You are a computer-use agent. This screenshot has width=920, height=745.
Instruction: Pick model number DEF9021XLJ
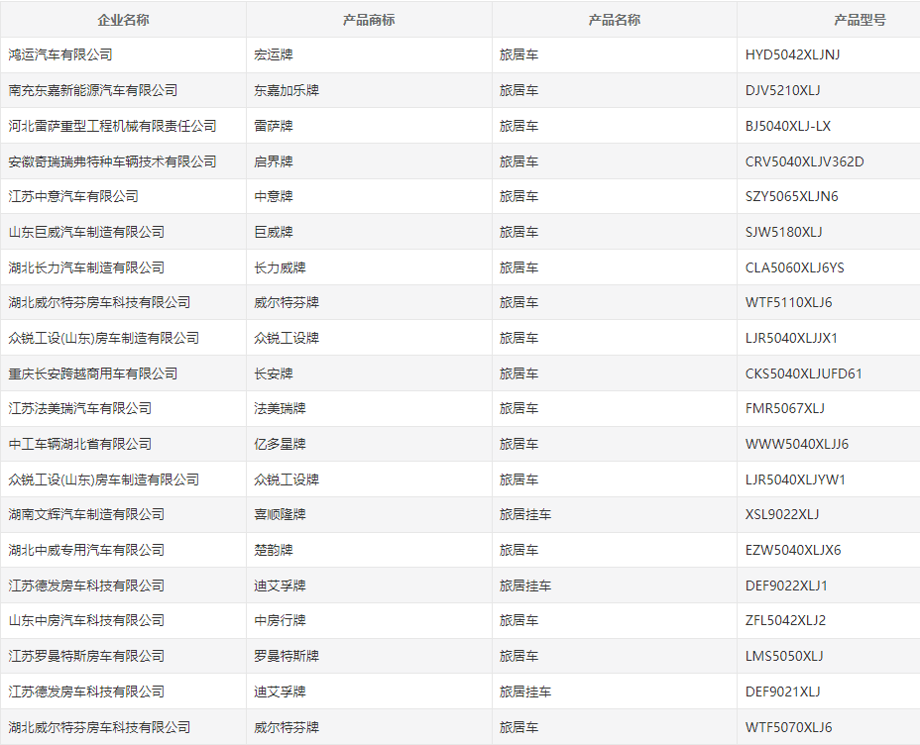tap(783, 692)
